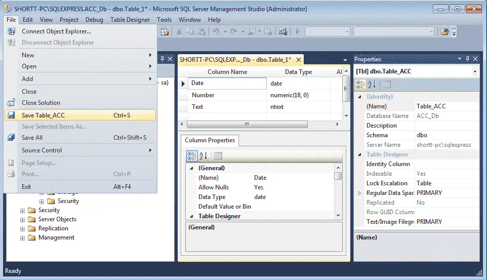This screenshot has width=487, height=280.
Task: Click the copy icon in toolbar
Action: tap(190, 31)
